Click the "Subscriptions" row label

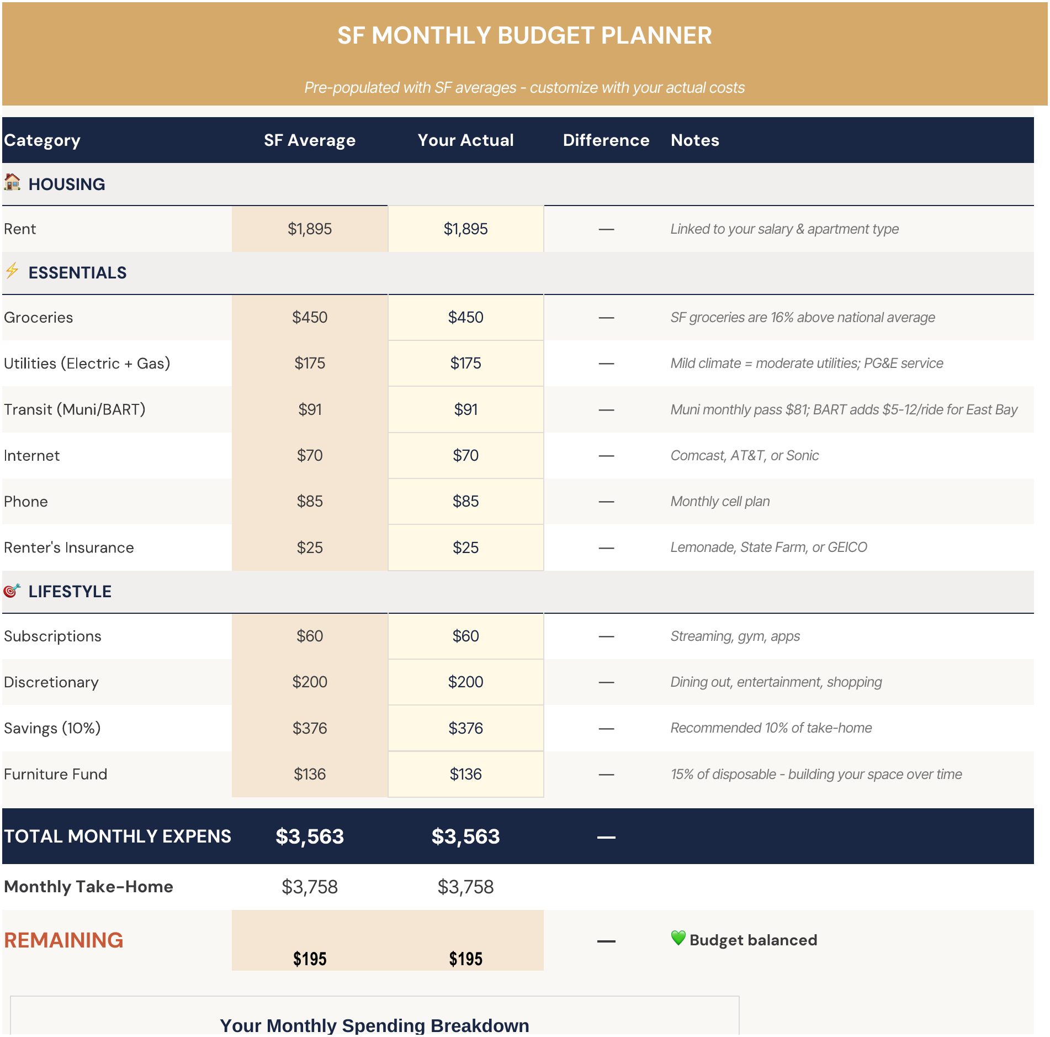[x=52, y=636]
